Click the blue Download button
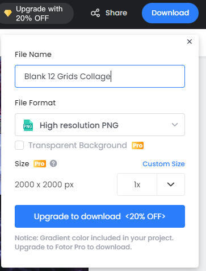This screenshot has height=271, width=206. (x=170, y=13)
